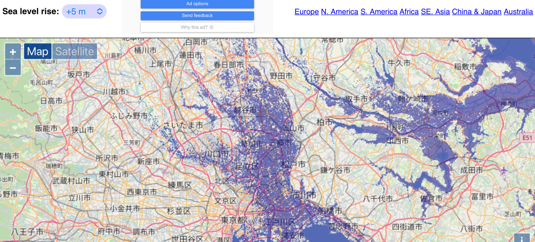This screenshot has width=535, height=242.
Task: Click the Why this ad? button
Action: (x=197, y=27)
